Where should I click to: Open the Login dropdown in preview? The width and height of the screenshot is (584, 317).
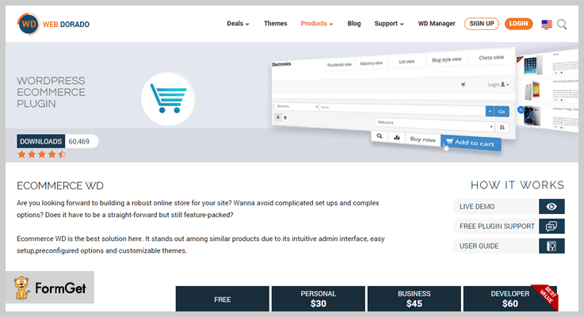click(x=498, y=85)
